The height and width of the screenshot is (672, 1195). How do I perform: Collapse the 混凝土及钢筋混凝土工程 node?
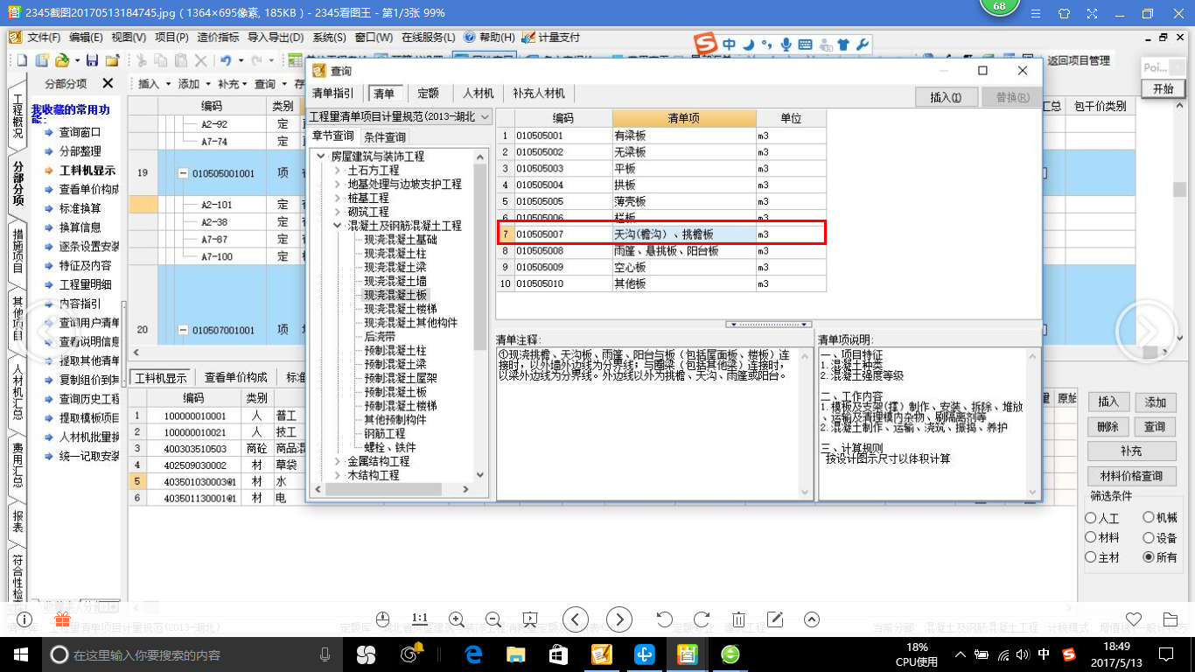tap(338, 226)
